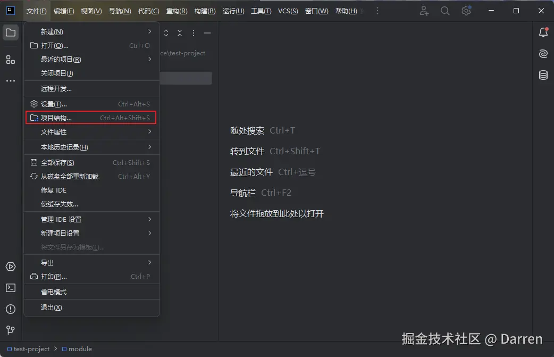554x357 pixels.
Task: Click the toolbar overflow vertical dots
Action: tap(377, 11)
